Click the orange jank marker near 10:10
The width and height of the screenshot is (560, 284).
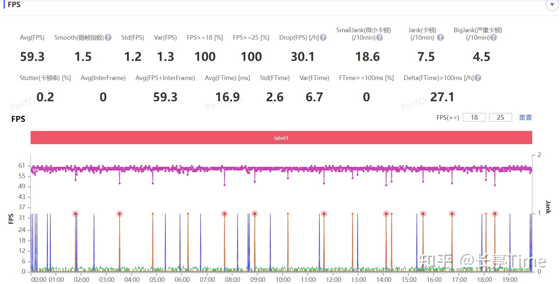[288, 214]
